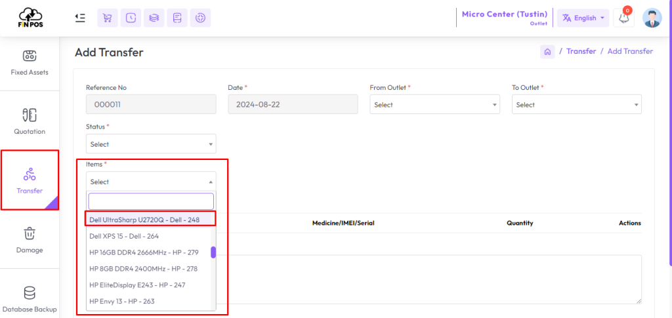The image size is (672, 318).
Task: Open Database Backup in the sidebar
Action: pos(30,299)
